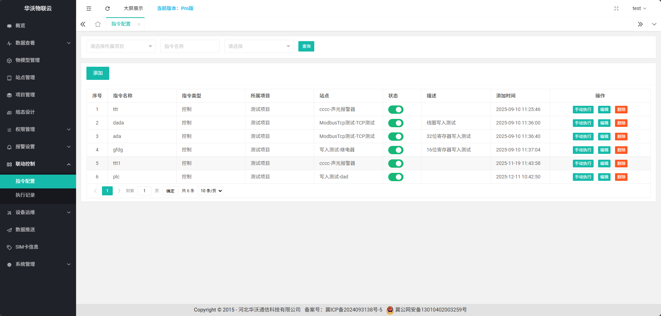661x316 pixels.
Task: Open 执行记录 submenu item
Action: 25,195
